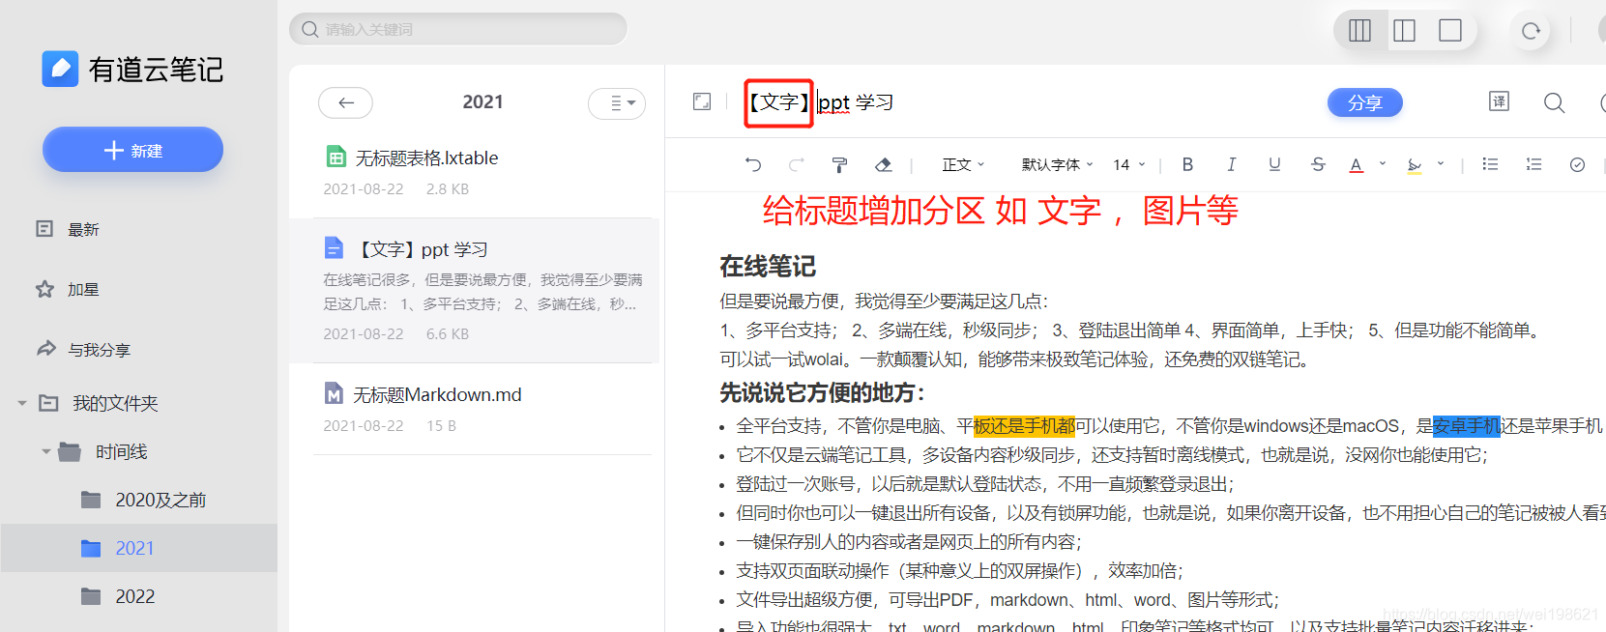Toggle bold formatting
1606x632 pixels.
pos(1187,164)
